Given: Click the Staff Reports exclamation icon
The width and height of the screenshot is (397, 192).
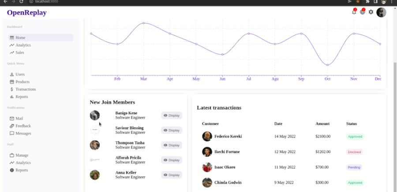Looking at the screenshot, I should [x=11, y=170].
